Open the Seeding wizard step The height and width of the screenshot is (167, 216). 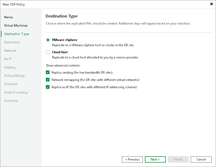10,67
